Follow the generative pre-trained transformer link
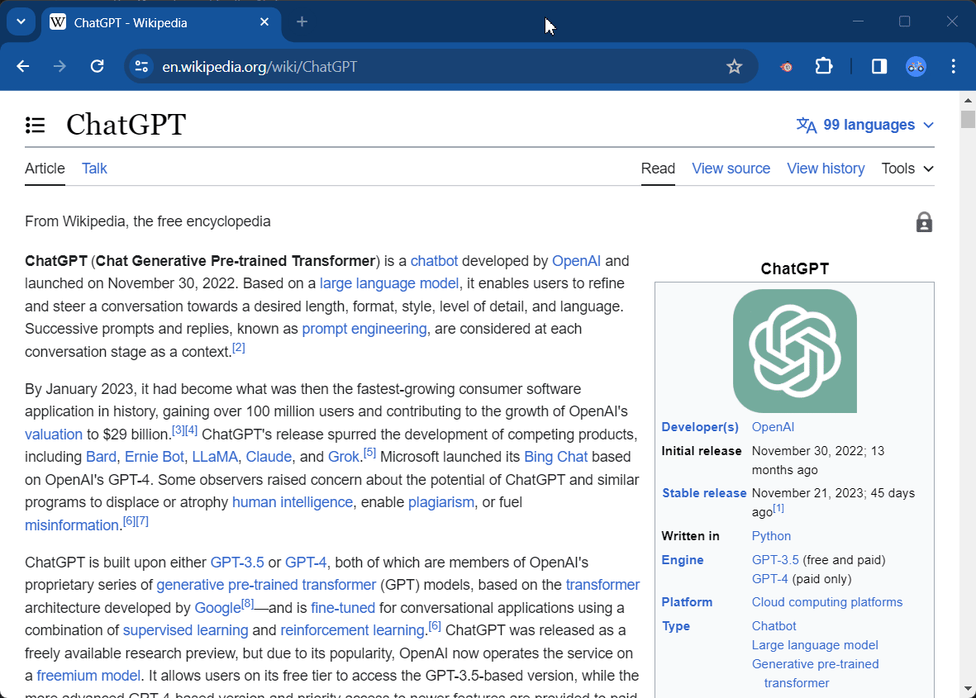The image size is (976, 698). (266, 585)
